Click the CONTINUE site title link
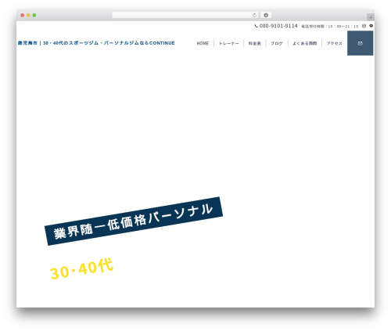This screenshot has width=391, height=331. pos(96,43)
